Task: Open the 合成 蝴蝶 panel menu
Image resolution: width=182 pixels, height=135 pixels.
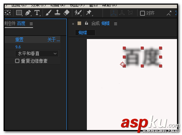Action: tap(116, 24)
